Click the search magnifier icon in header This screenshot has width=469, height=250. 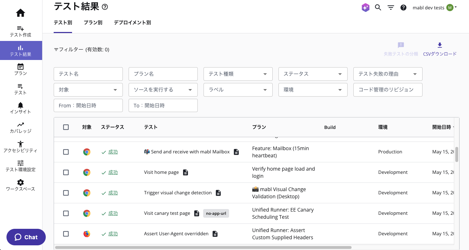tap(378, 8)
